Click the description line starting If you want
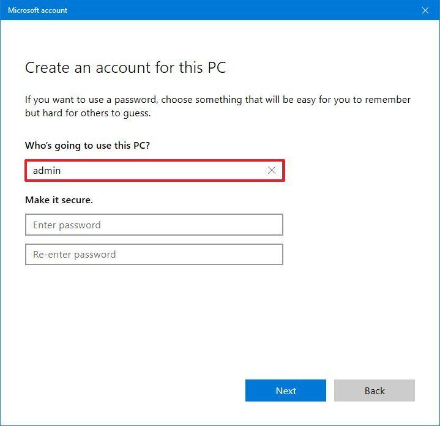 point(218,100)
